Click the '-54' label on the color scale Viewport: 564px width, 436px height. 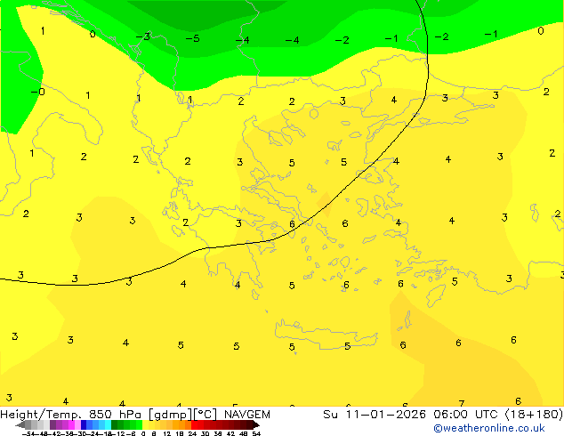tap(29, 433)
